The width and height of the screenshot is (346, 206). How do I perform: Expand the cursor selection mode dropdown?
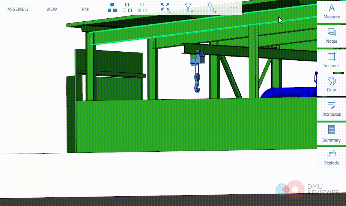coord(212,7)
